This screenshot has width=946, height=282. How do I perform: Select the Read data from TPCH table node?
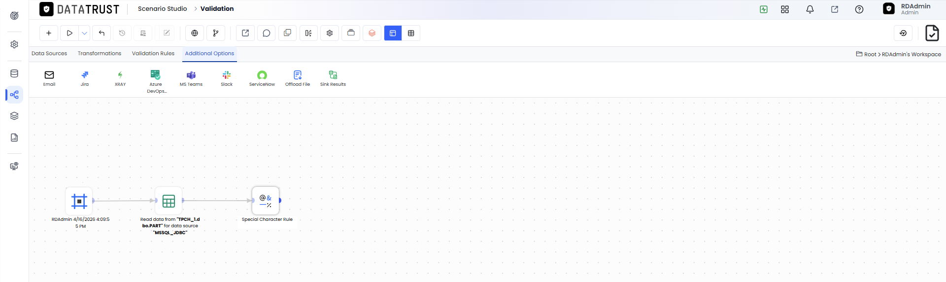pyautogui.click(x=169, y=201)
